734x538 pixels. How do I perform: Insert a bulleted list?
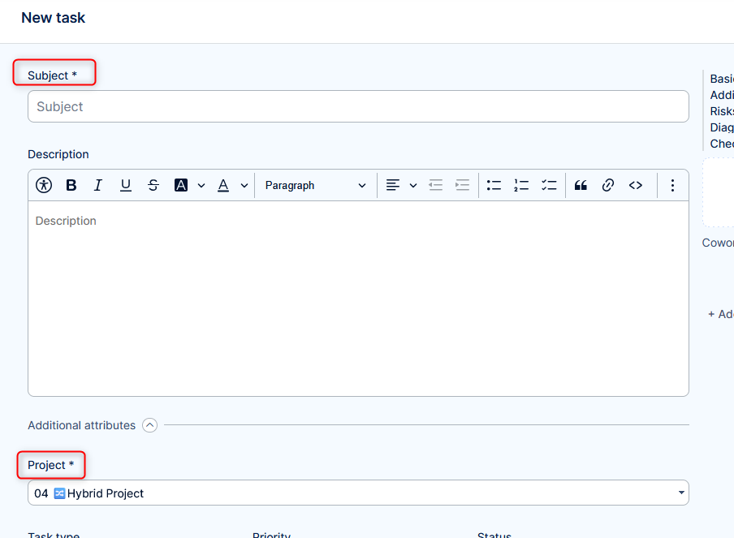pos(494,185)
